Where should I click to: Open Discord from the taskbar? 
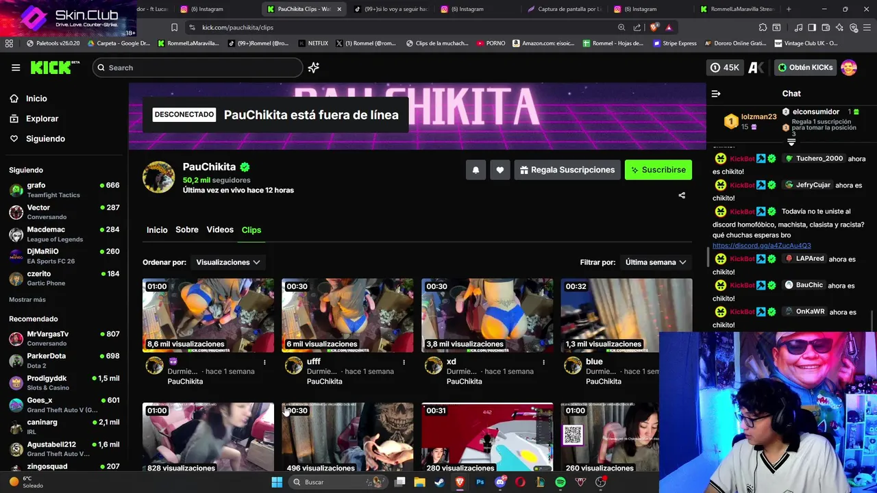(x=500, y=482)
